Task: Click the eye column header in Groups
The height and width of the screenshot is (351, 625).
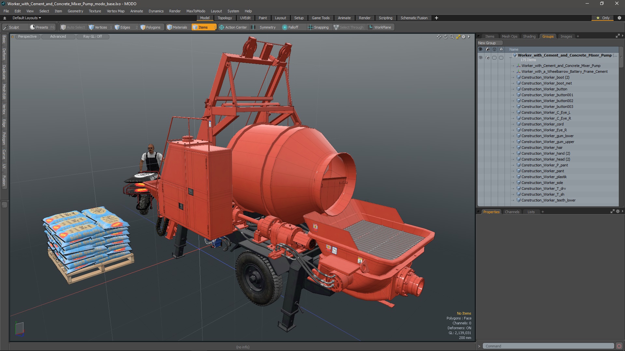Action: pyautogui.click(x=480, y=49)
